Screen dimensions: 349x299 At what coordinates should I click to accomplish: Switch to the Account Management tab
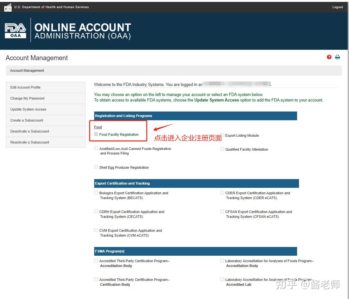[27, 70]
